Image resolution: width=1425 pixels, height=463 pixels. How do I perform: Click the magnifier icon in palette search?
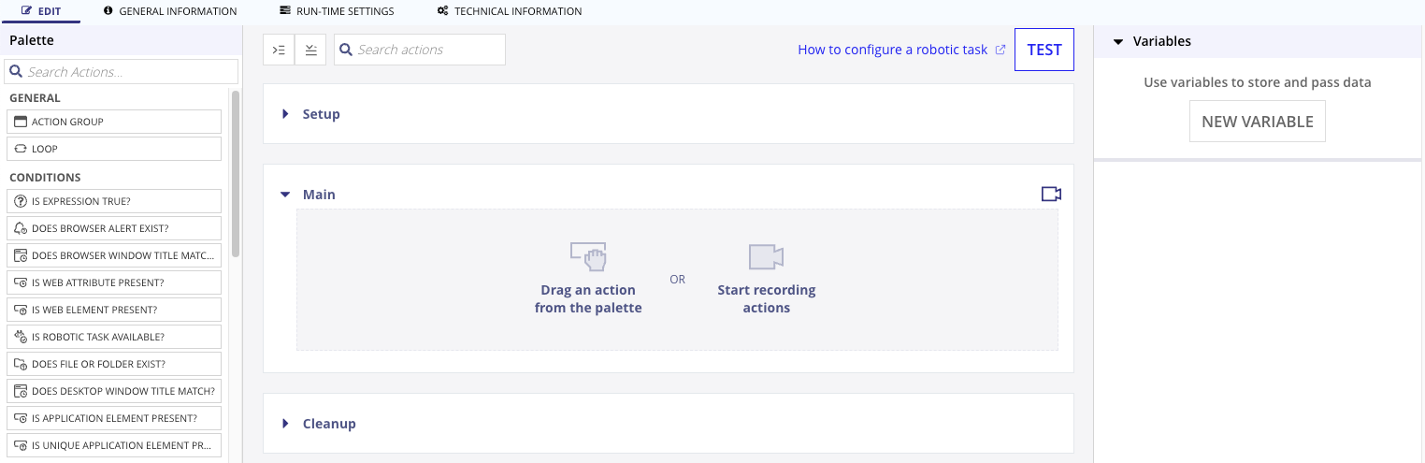pyautogui.click(x=16, y=72)
